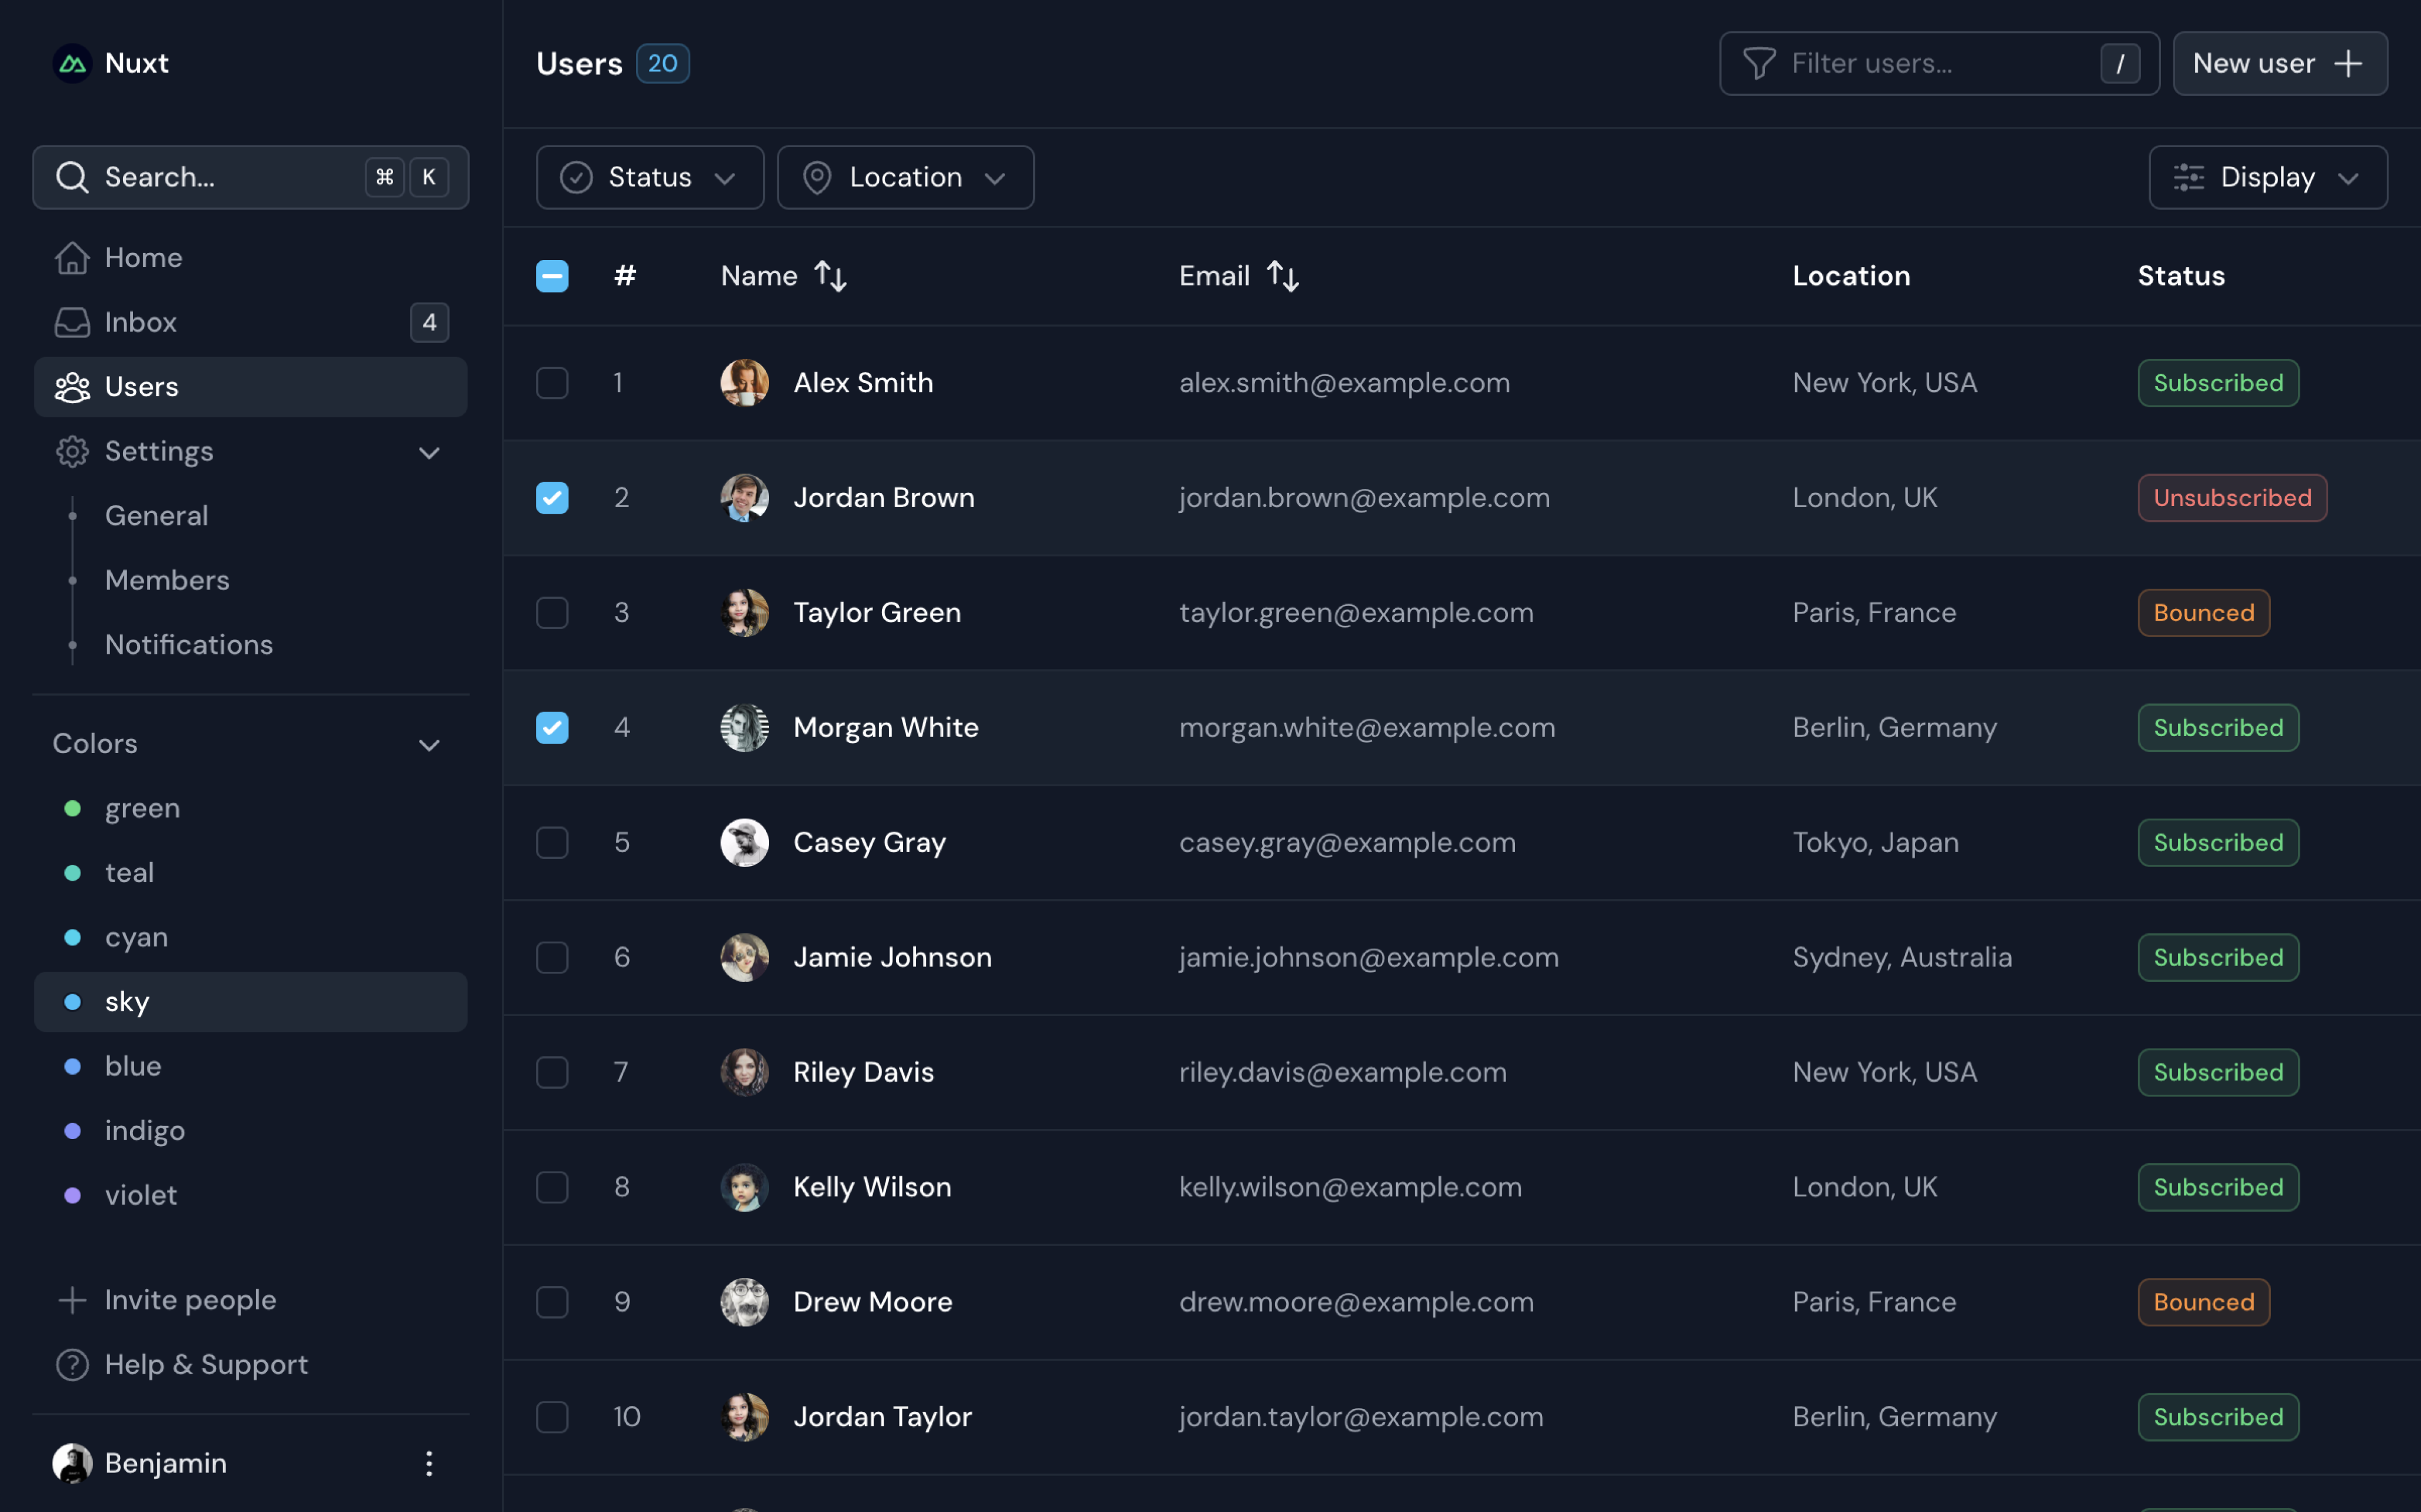2421x1512 pixels.
Task: Click the Help & Support question mark icon
Action: tap(72, 1364)
